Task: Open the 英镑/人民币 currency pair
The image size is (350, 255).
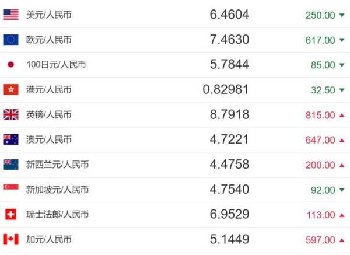Action: coord(49,115)
